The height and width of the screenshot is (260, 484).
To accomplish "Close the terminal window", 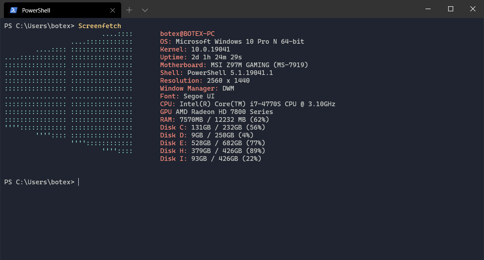I will pyautogui.click(x=472, y=9).
